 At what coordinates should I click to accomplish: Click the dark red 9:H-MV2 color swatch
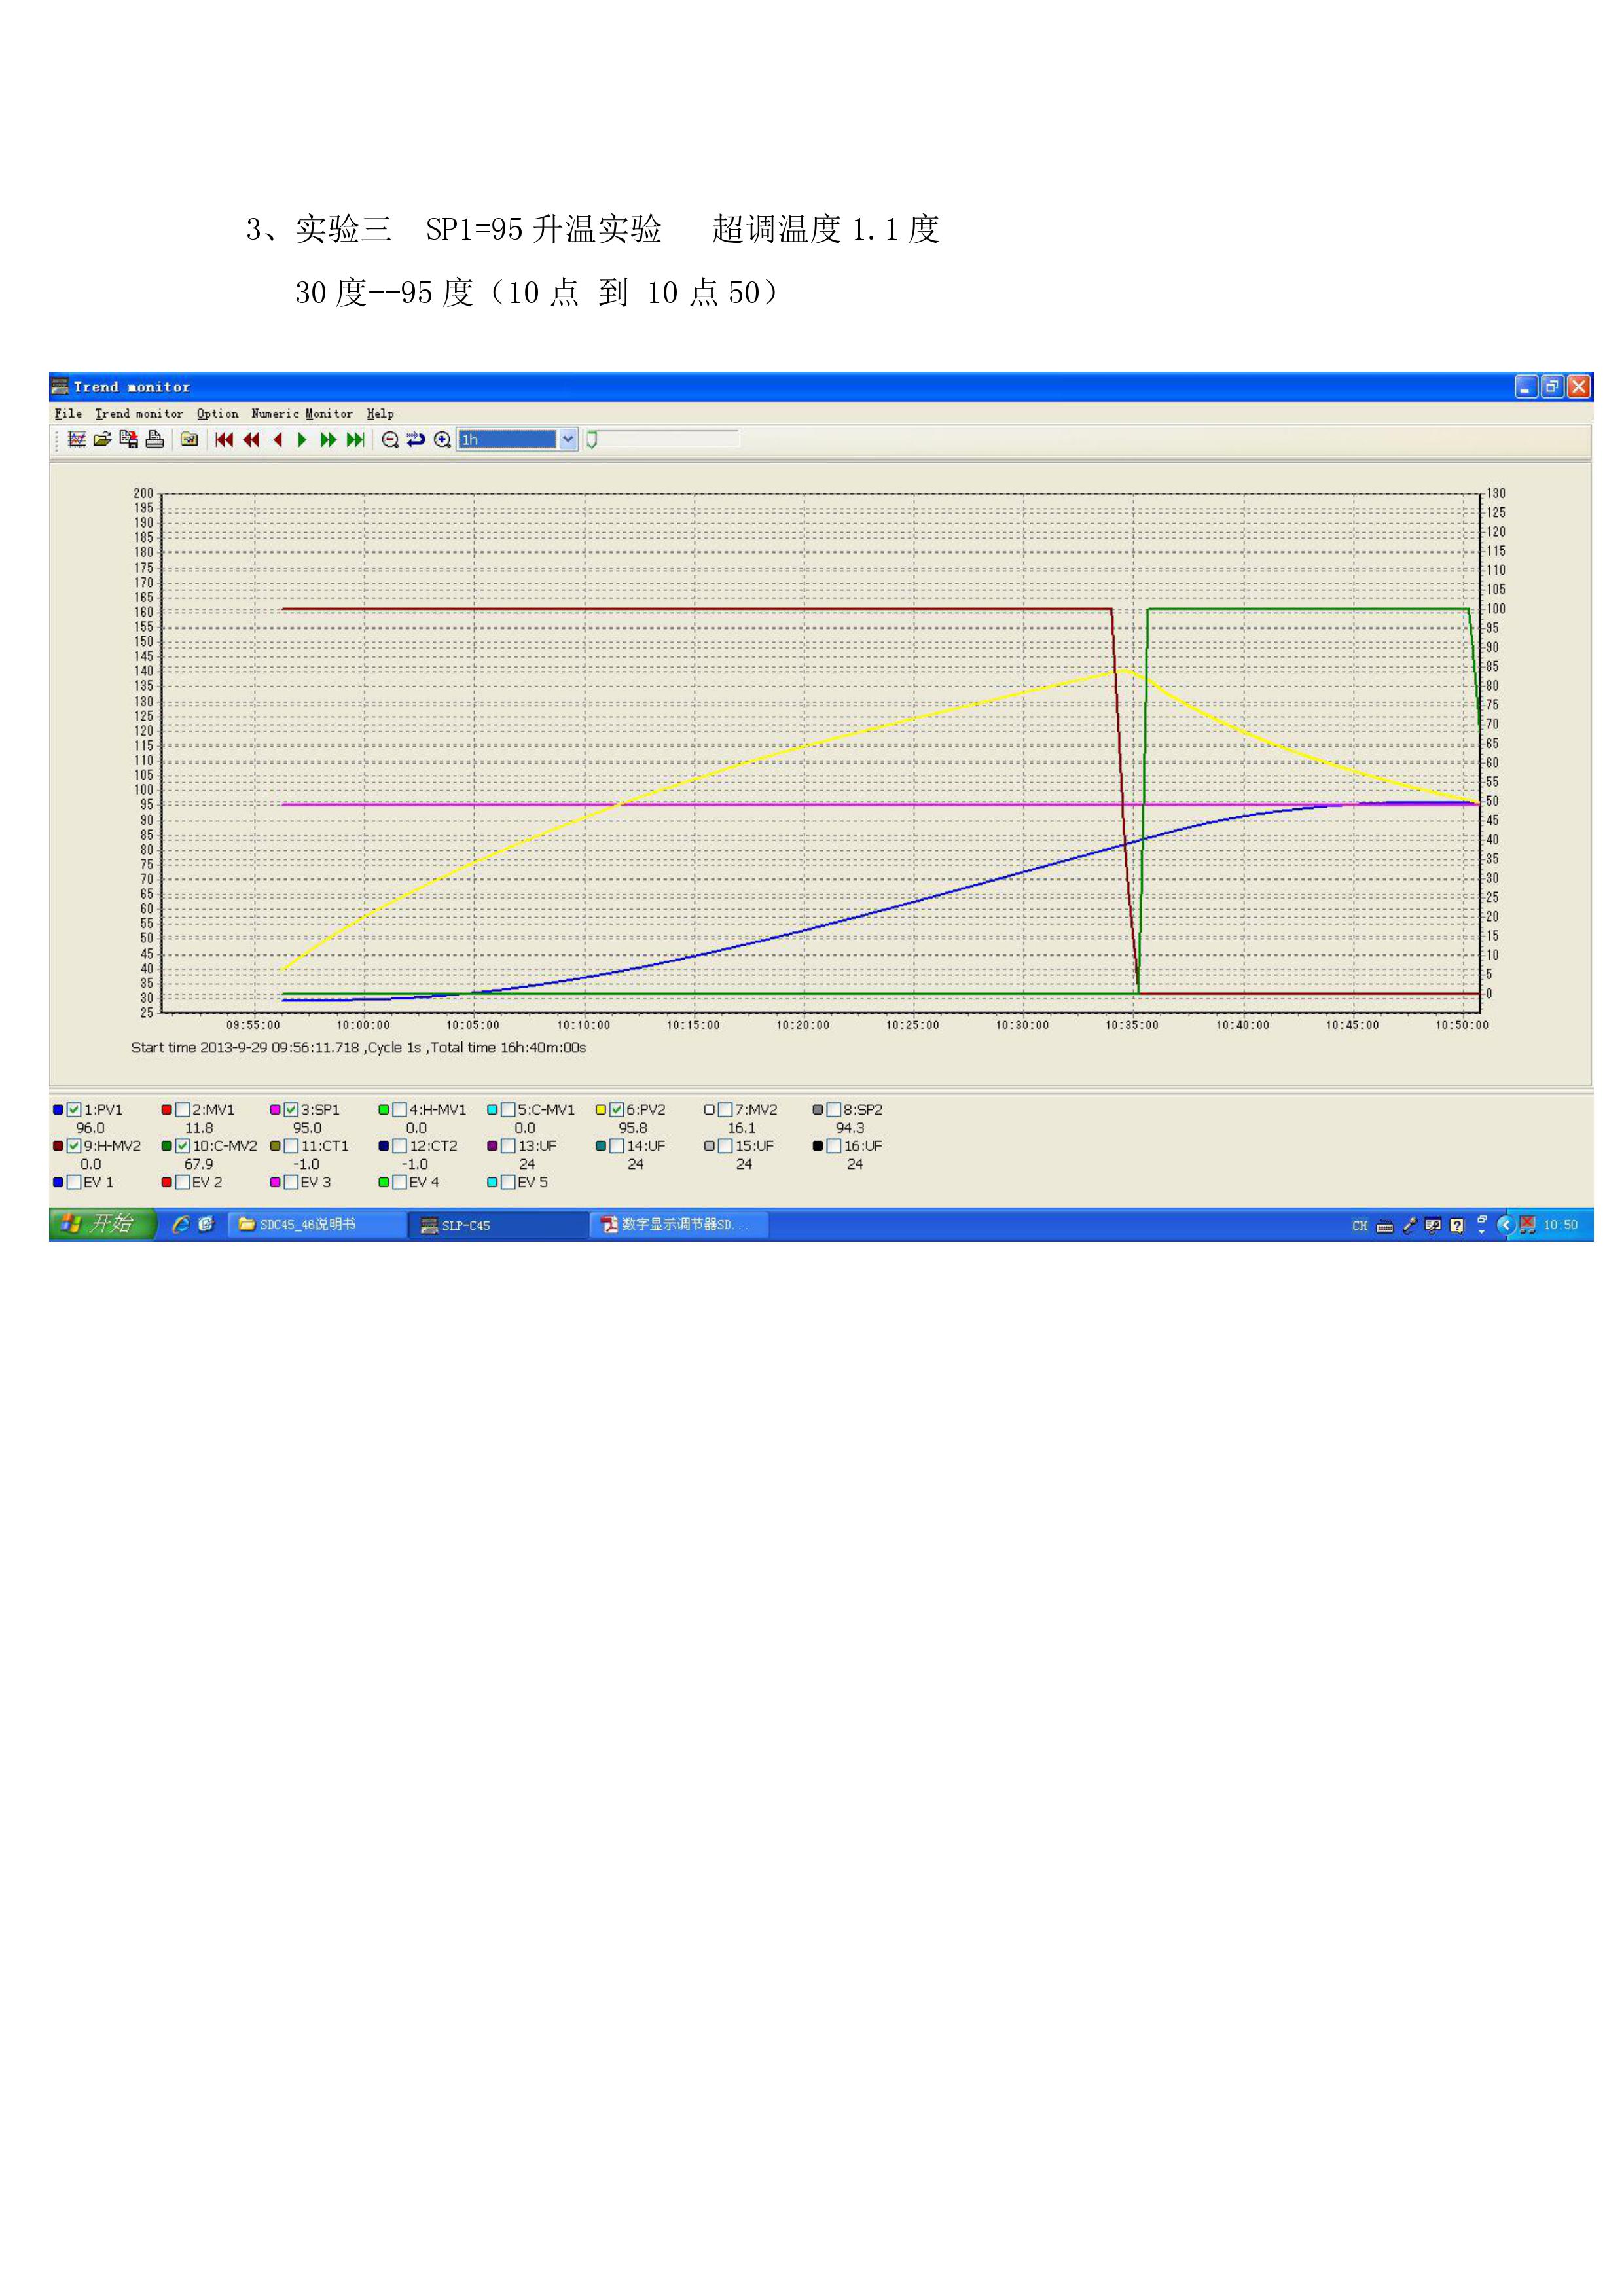point(58,1146)
